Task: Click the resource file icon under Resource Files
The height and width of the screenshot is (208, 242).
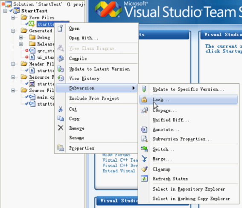Action: tap(32, 84)
